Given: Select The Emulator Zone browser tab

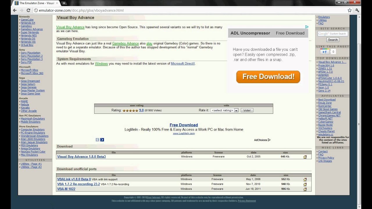Looking at the screenshot, I should (x=36, y=3).
